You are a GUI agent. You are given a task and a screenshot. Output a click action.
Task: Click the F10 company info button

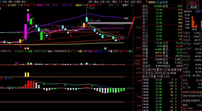click(x=121, y=2)
